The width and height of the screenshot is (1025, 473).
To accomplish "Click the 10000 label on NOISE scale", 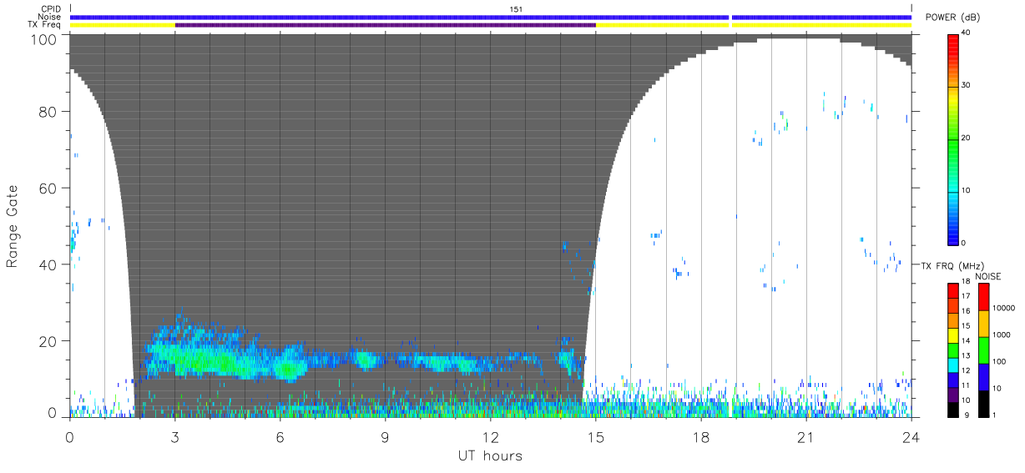I will pyautogui.click(x=1002, y=308).
